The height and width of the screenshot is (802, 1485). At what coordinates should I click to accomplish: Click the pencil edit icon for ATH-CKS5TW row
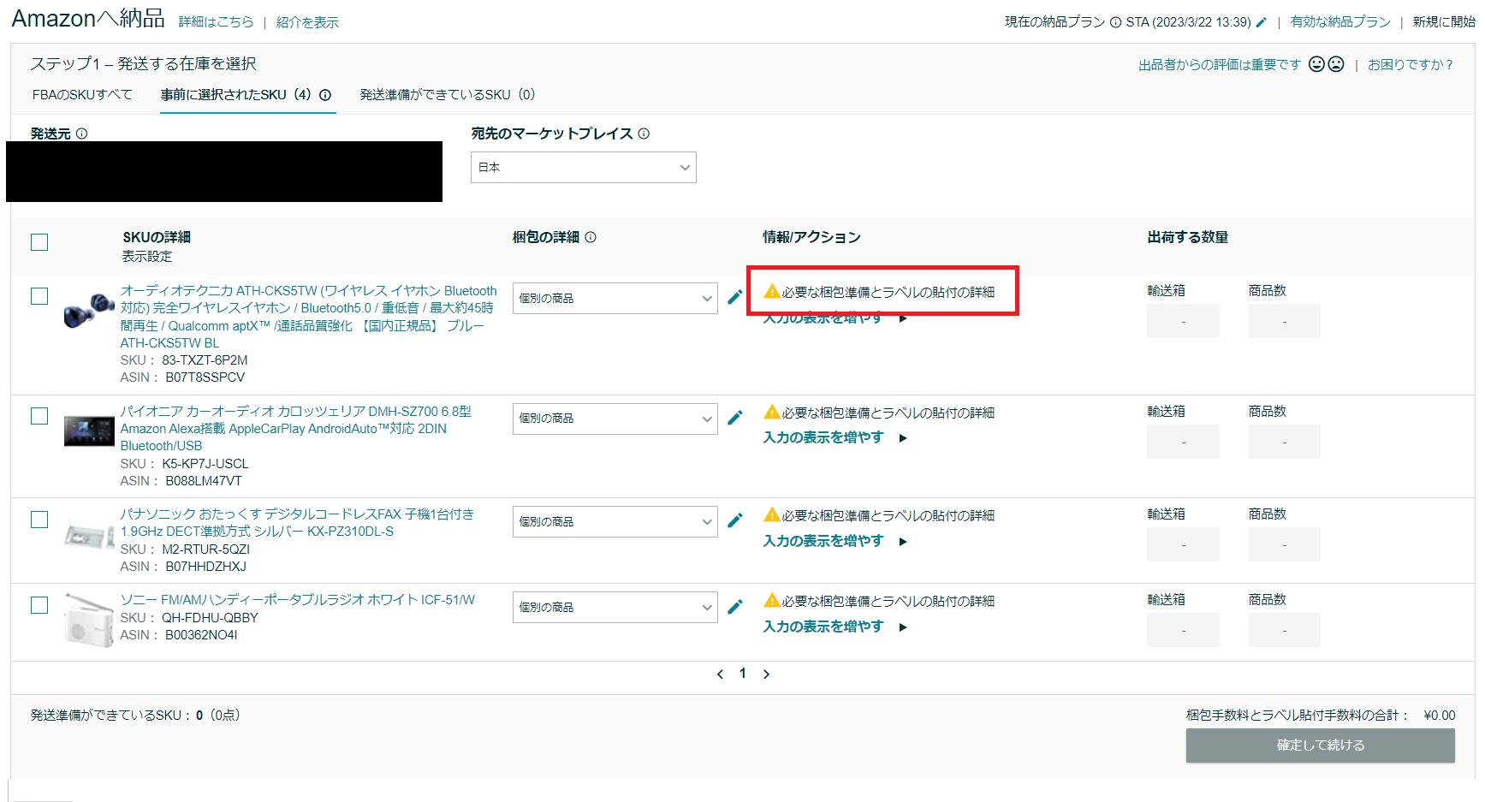tap(734, 297)
